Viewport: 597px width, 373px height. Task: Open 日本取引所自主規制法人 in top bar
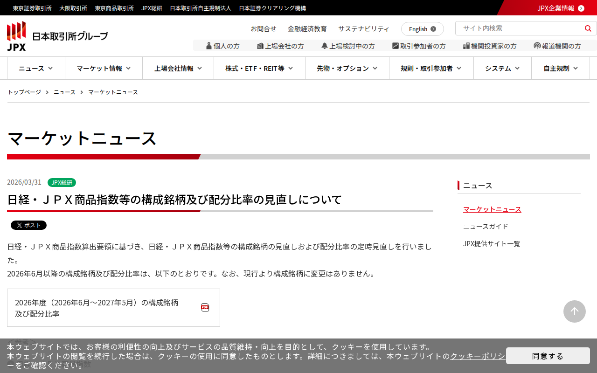(201, 8)
